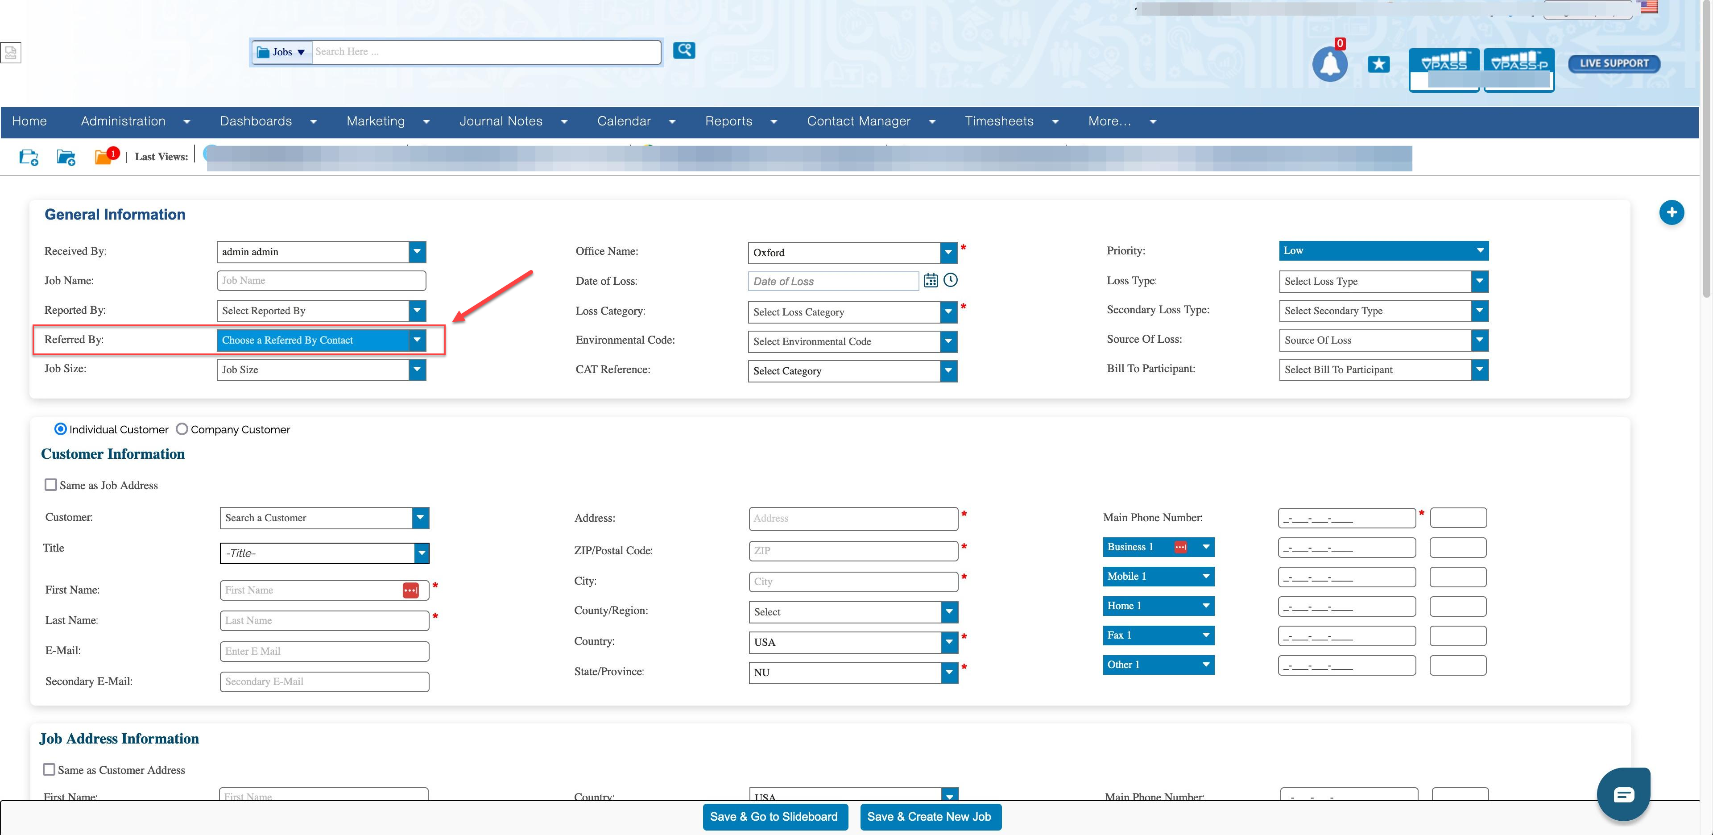Click Save & Go to Slideboard
This screenshot has height=835, width=1713.
pos(774,816)
